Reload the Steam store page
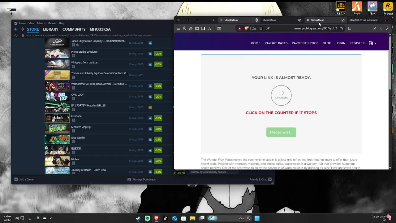Screen dimensions: 396x223 pyautogui.click(x=16, y=35)
